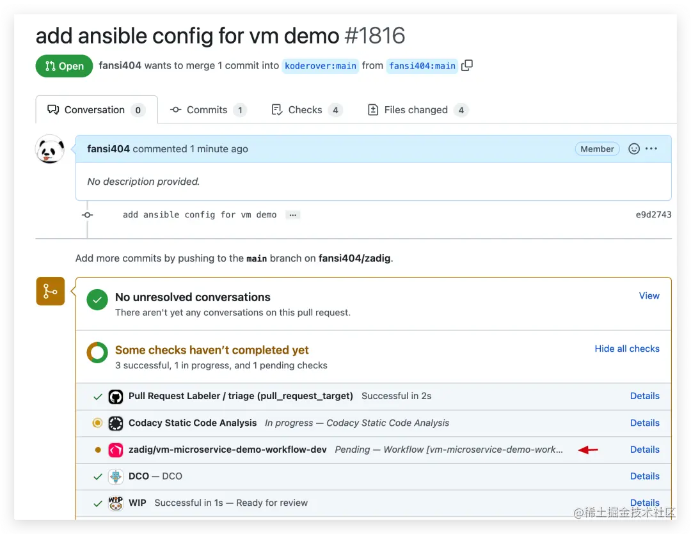This screenshot has width=691, height=534.
Task: Click 'Pull Request Labeler / triage' check name
Action: tap(241, 396)
